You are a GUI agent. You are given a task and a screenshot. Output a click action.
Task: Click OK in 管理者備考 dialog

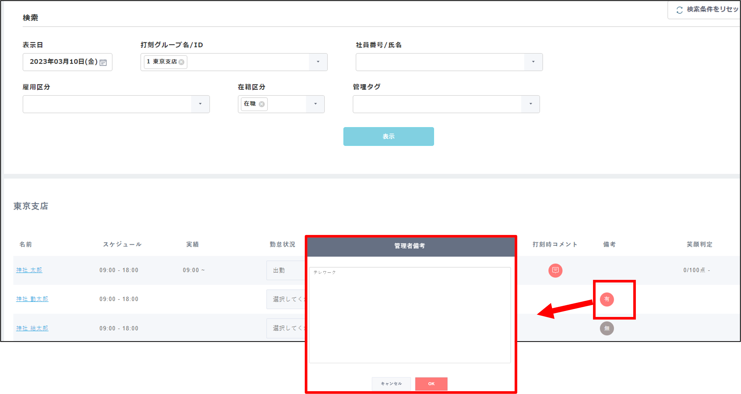pyautogui.click(x=431, y=384)
